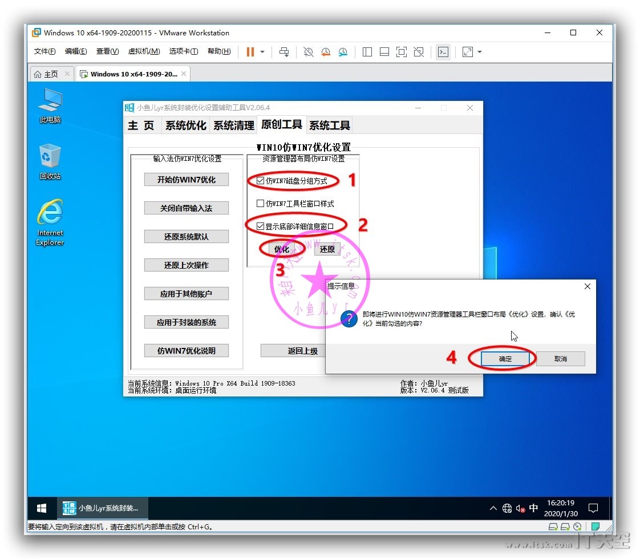The width and height of the screenshot is (640, 559).
Task: Click the teal message log status icon
Action: pyautogui.click(x=596, y=526)
